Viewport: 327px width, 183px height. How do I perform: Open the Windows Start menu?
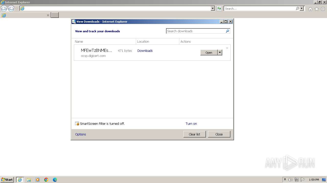(7, 179)
